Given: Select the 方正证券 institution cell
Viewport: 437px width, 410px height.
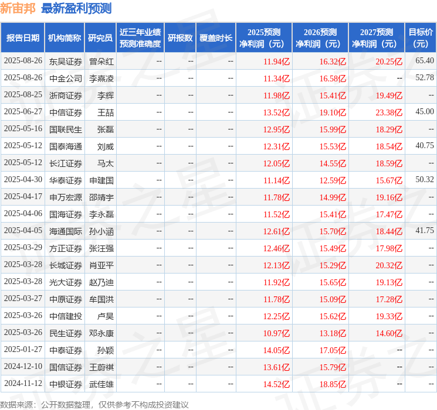Looking at the screenshot, I should click(66, 248).
